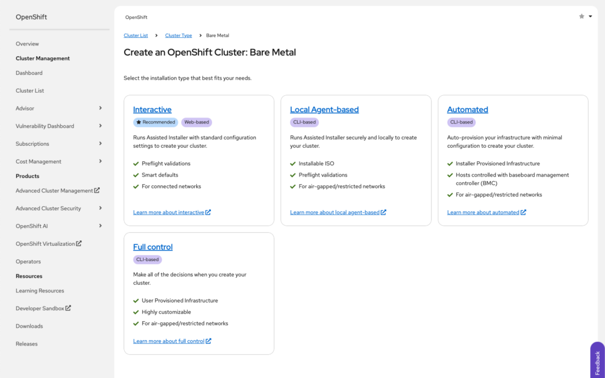Click the Web-based label on Interactive card
The image size is (605, 378).
pos(196,122)
